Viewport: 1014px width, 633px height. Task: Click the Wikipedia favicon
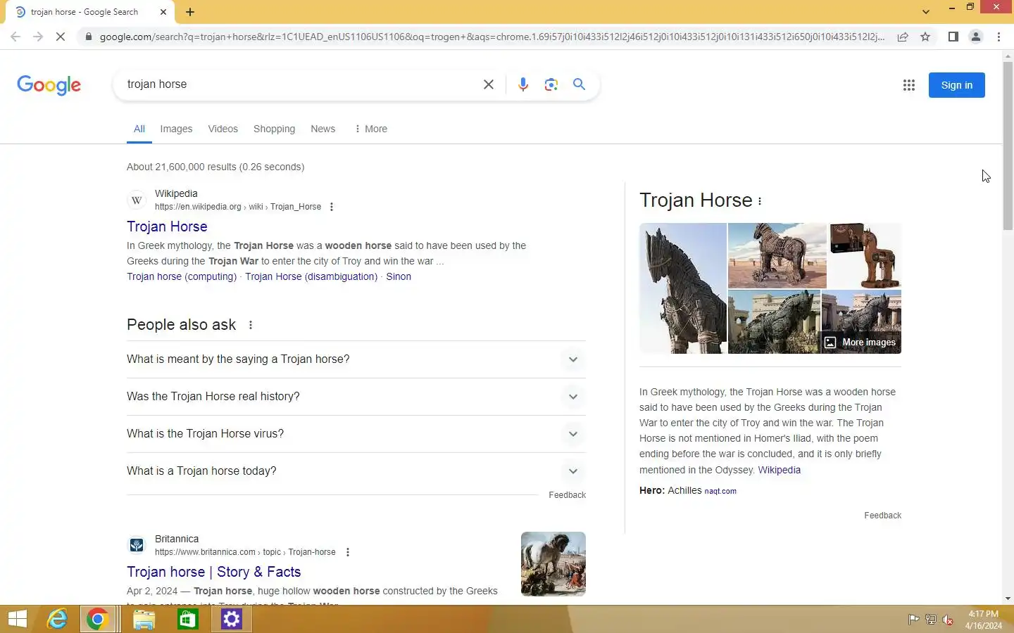tap(137, 200)
